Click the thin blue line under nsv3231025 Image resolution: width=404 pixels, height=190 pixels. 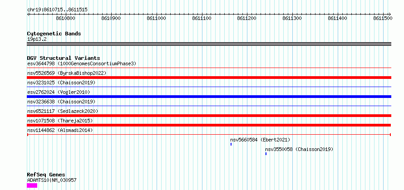(209, 87)
